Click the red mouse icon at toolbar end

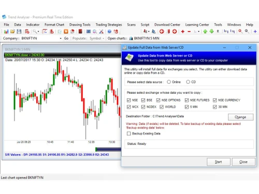tap(116, 32)
